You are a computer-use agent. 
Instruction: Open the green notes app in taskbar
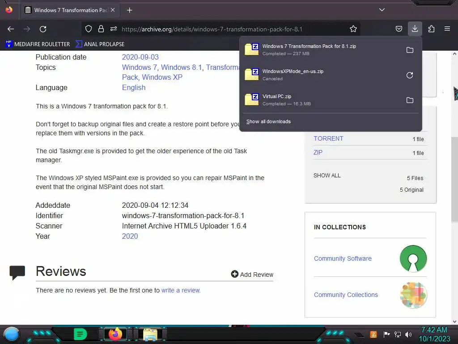(x=80, y=334)
